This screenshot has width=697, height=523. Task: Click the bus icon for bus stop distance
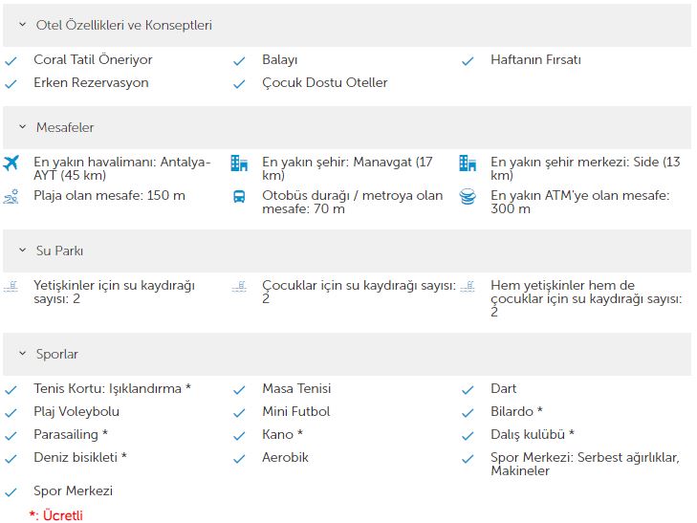pos(239,196)
